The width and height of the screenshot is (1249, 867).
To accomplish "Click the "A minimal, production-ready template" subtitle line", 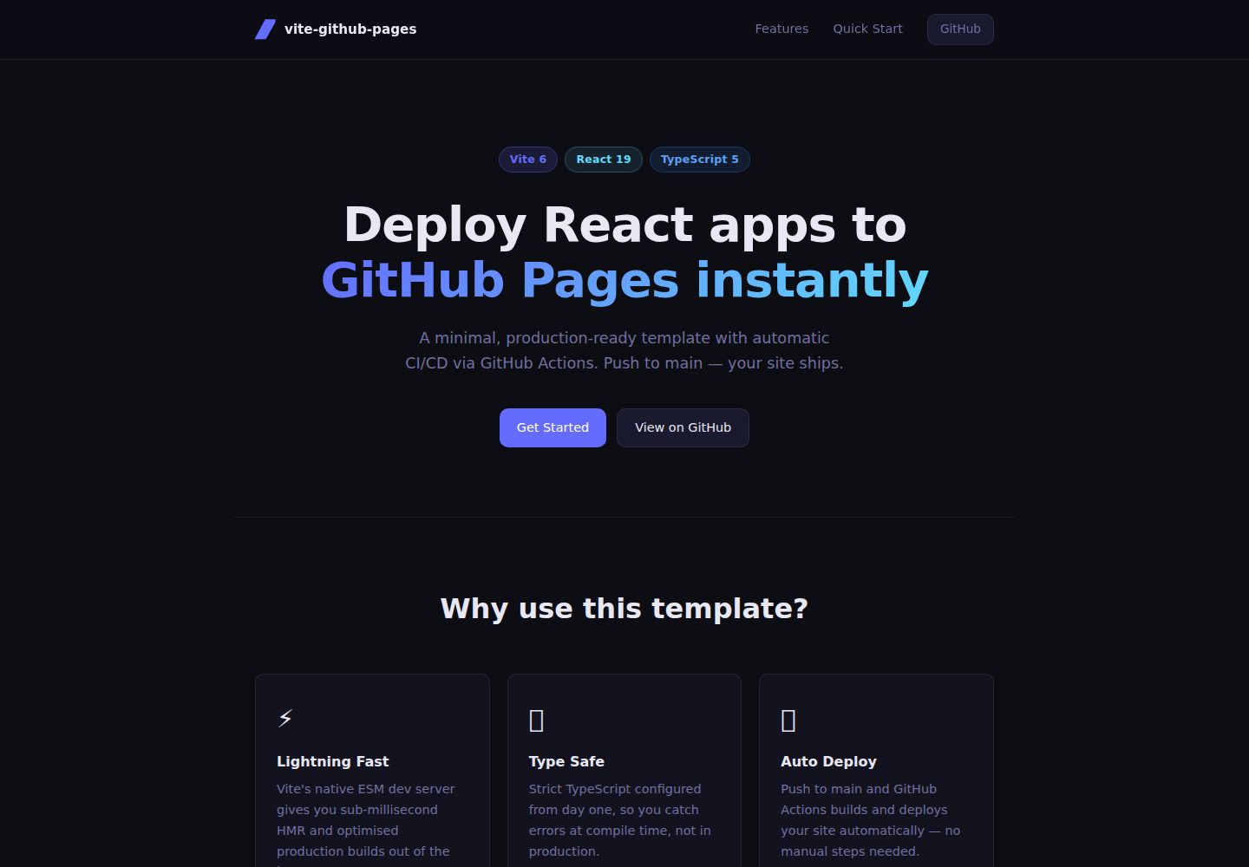I will [x=624, y=338].
